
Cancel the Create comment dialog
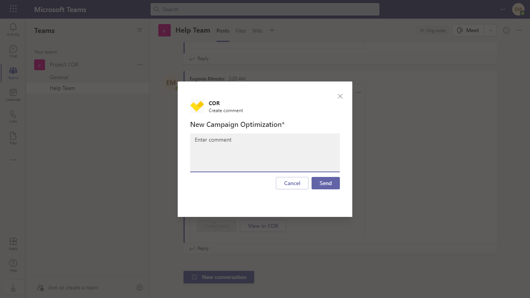tap(292, 183)
